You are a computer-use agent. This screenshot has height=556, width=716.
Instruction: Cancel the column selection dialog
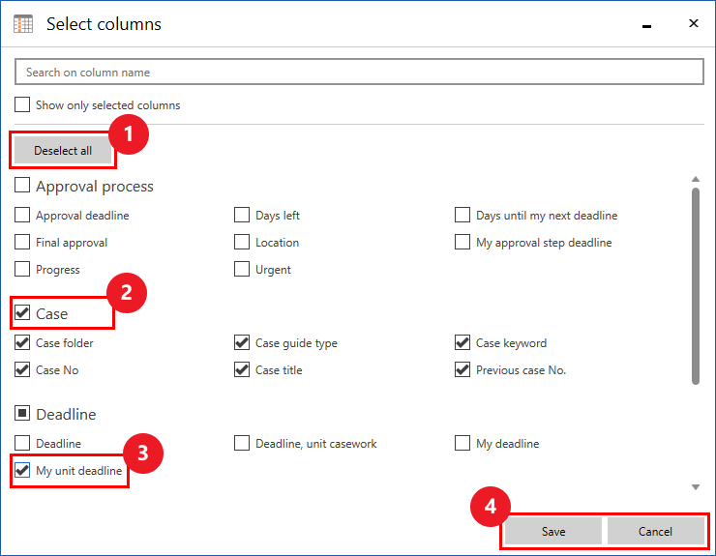point(655,531)
